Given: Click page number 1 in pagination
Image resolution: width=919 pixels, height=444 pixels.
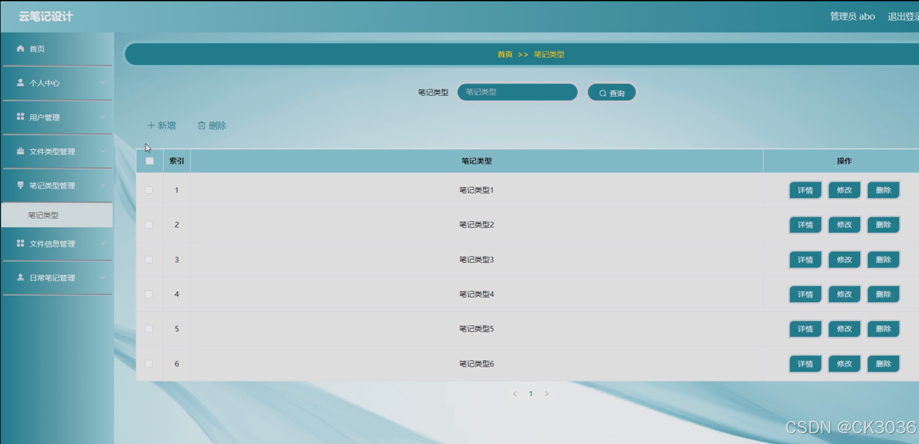Looking at the screenshot, I should click(531, 393).
